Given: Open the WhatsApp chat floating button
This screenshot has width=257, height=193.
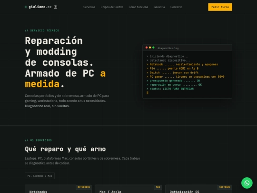Looking at the screenshot, I should pyautogui.click(x=247, y=183).
